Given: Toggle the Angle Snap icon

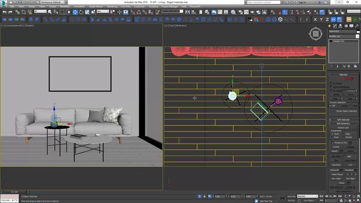Looking at the screenshot, I should (139, 12).
